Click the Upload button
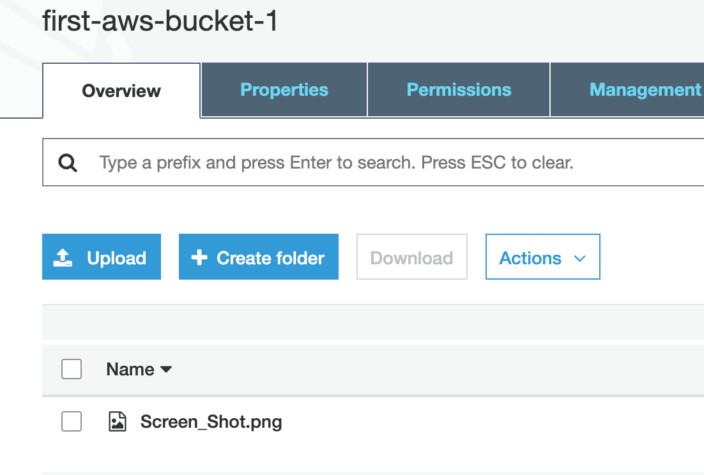Image resolution: width=704 pixels, height=475 pixels. (101, 257)
